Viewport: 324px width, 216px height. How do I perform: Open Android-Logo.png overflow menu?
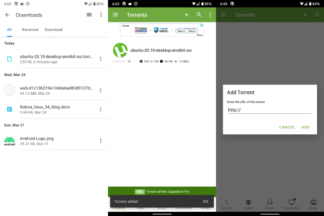tap(101, 141)
